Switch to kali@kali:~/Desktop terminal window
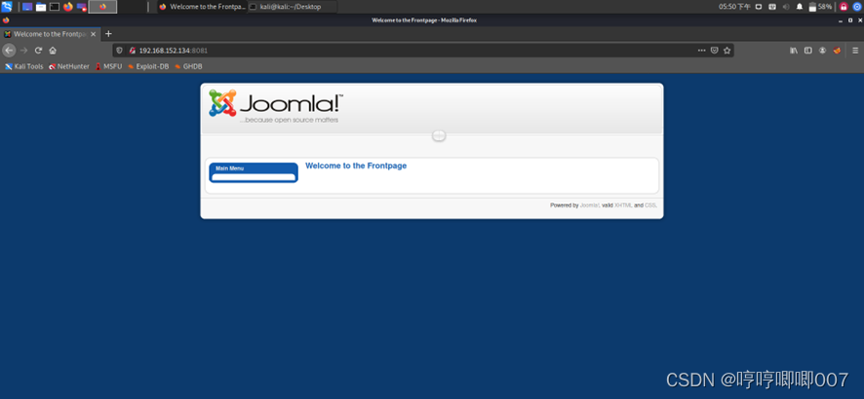Viewport: 864px width, 399px height. (x=292, y=7)
